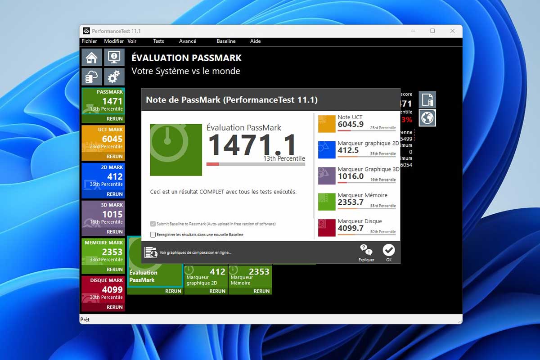Open the Home icon in the sidebar
The height and width of the screenshot is (360, 540).
point(91,57)
